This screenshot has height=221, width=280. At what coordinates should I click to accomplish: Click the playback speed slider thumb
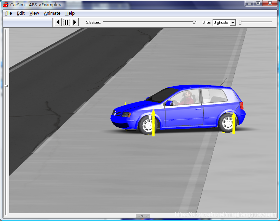[240, 22]
